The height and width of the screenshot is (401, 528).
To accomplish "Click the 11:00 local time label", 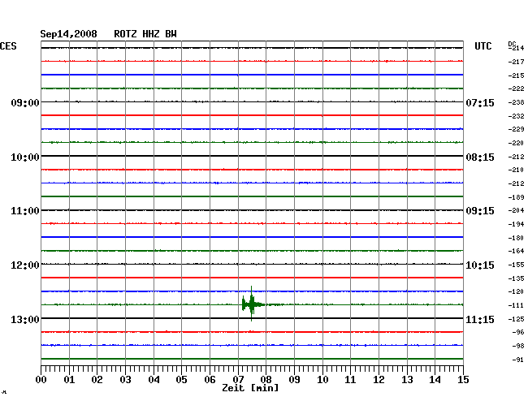I will click(25, 211).
